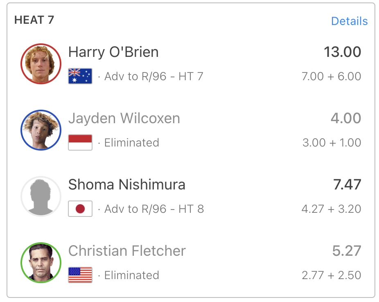Click the HEAT 7 heading
379x302 pixels.
coord(34,20)
